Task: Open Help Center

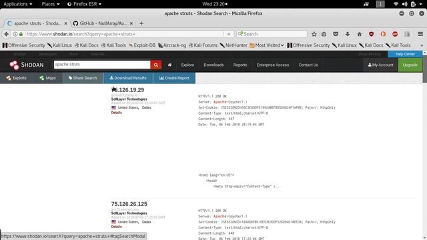Action: tap(405, 54)
